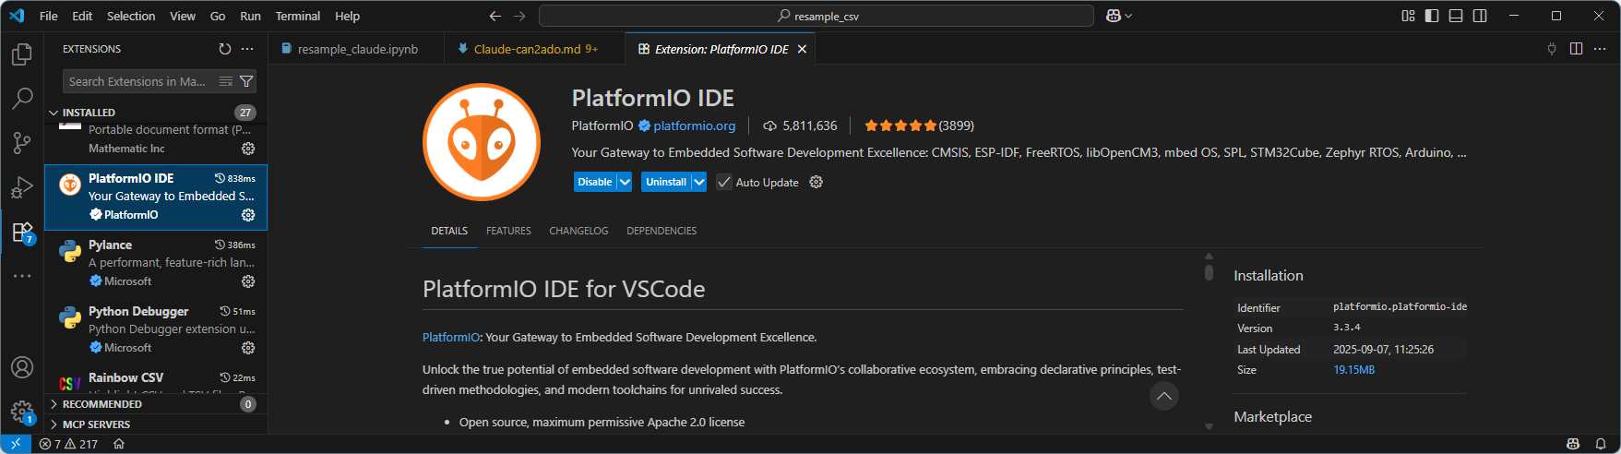Clear extensions search results icon
Screen dimensions: 1621x454
[226, 81]
